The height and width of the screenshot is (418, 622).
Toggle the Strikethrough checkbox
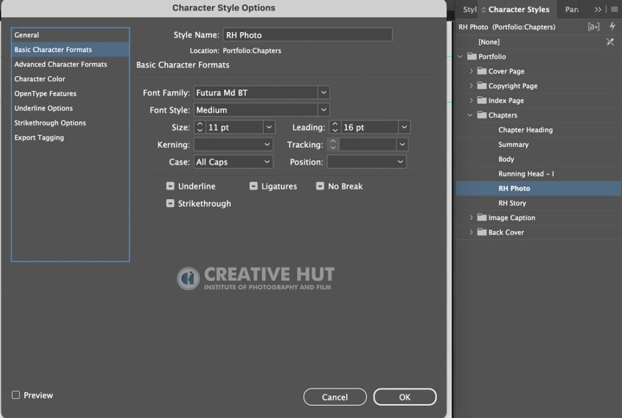click(170, 203)
